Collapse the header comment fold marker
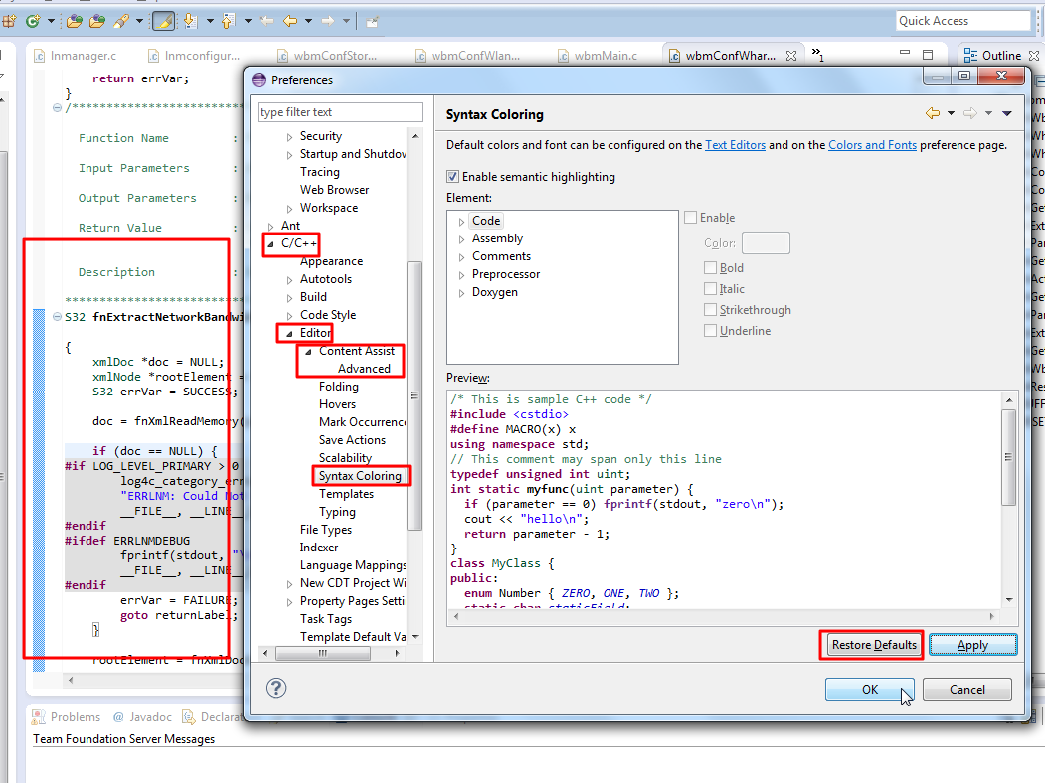 pyautogui.click(x=57, y=108)
